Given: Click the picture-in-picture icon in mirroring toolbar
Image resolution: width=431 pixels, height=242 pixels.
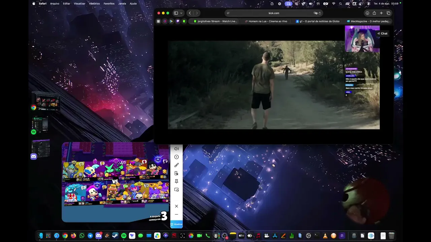Looking at the screenshot, I should [176, 190].
